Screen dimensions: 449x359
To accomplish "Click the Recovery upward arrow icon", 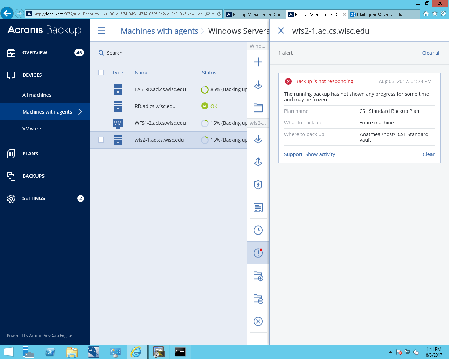I will tap(258, 162).
